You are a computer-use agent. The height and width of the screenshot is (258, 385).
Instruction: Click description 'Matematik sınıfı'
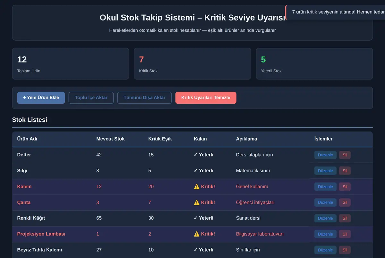(253, 171)
